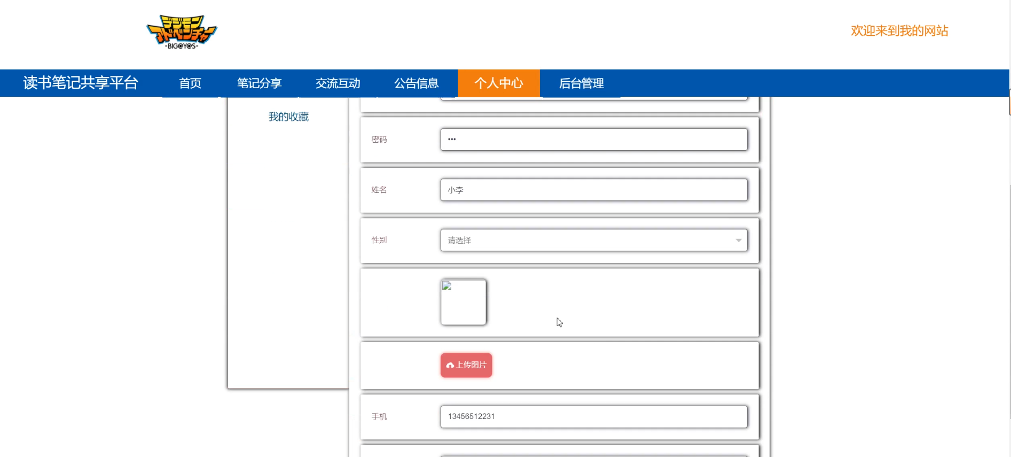Focus the 姓名 field containing 小李

point(594,190)
